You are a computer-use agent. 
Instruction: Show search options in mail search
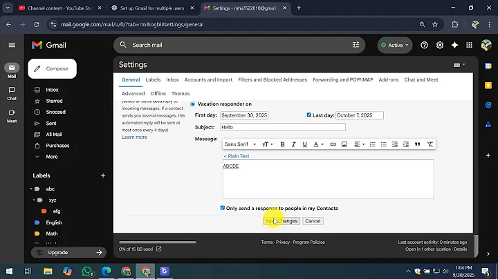(356, 45)
